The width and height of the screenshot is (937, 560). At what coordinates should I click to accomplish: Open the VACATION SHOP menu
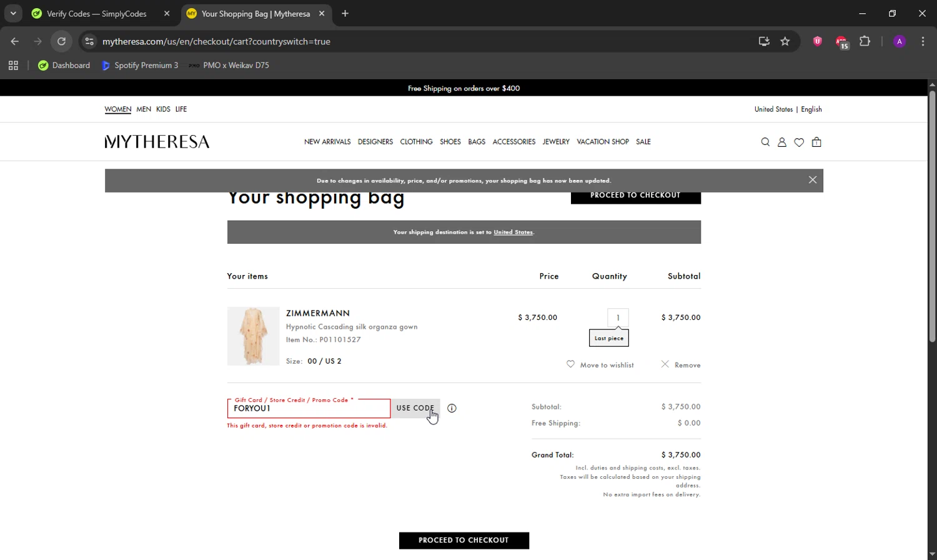pos(603,142)
